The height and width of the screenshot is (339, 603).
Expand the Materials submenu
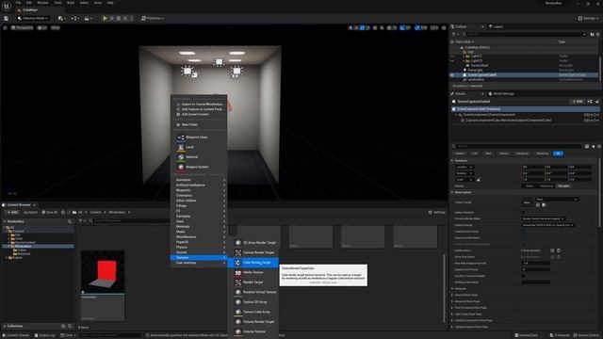(x=199, y=227)
